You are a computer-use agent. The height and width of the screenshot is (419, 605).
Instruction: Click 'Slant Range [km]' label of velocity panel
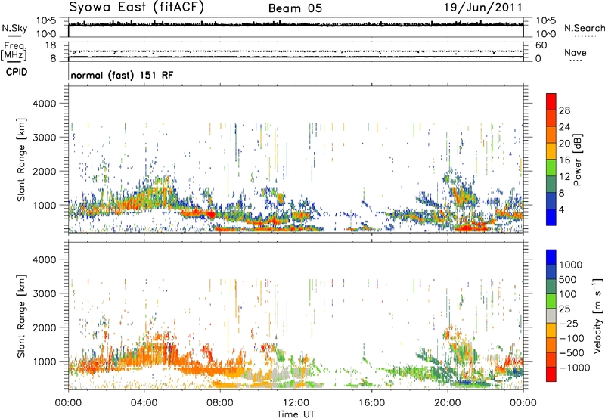[x=21, y=316]
